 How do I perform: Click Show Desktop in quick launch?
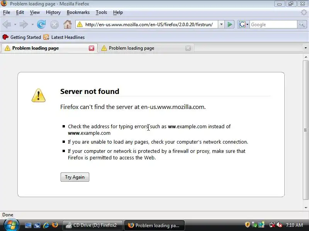pos(28,225)
